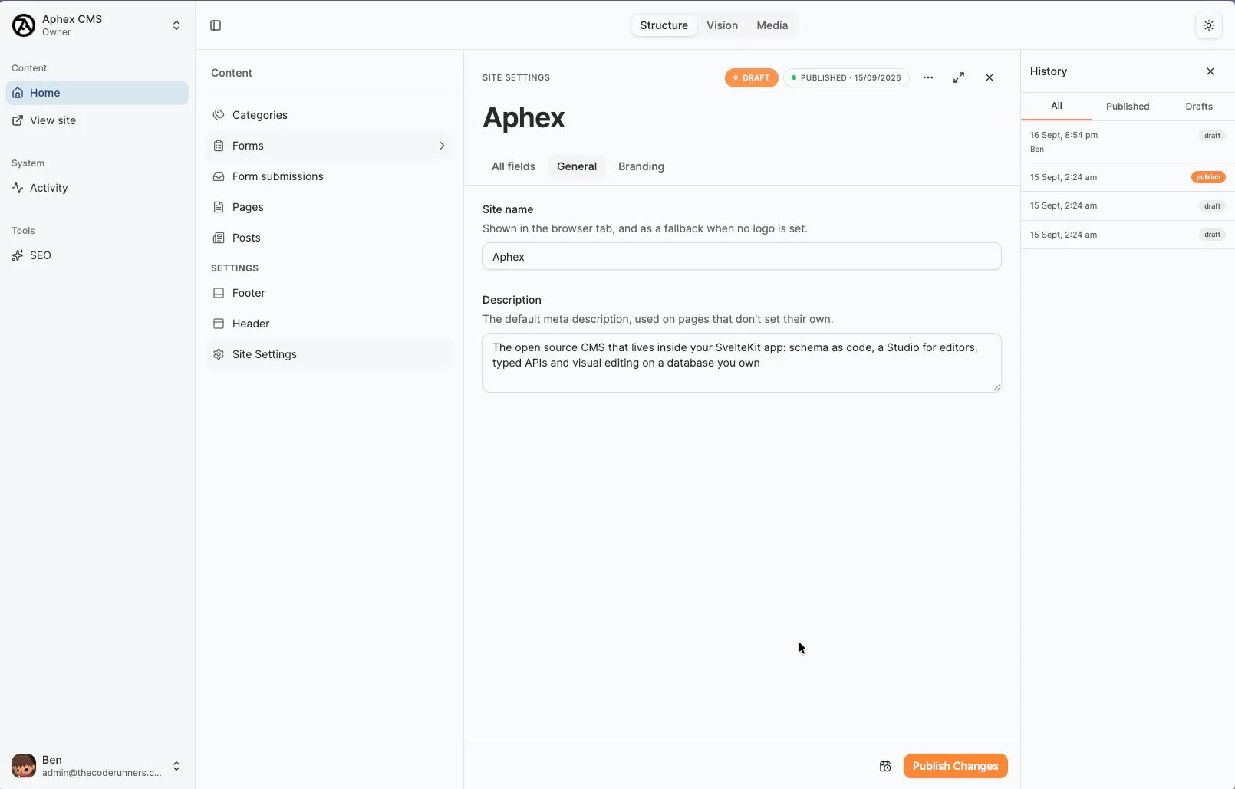Filter history by Drafts tab
Image resolution: width=1235 pixels, height=789 pixels.
click(x=1199, y=107)
